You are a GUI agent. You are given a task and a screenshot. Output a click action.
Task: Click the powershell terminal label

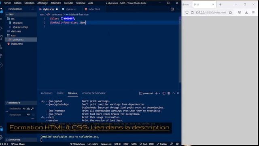pos(146,93)
